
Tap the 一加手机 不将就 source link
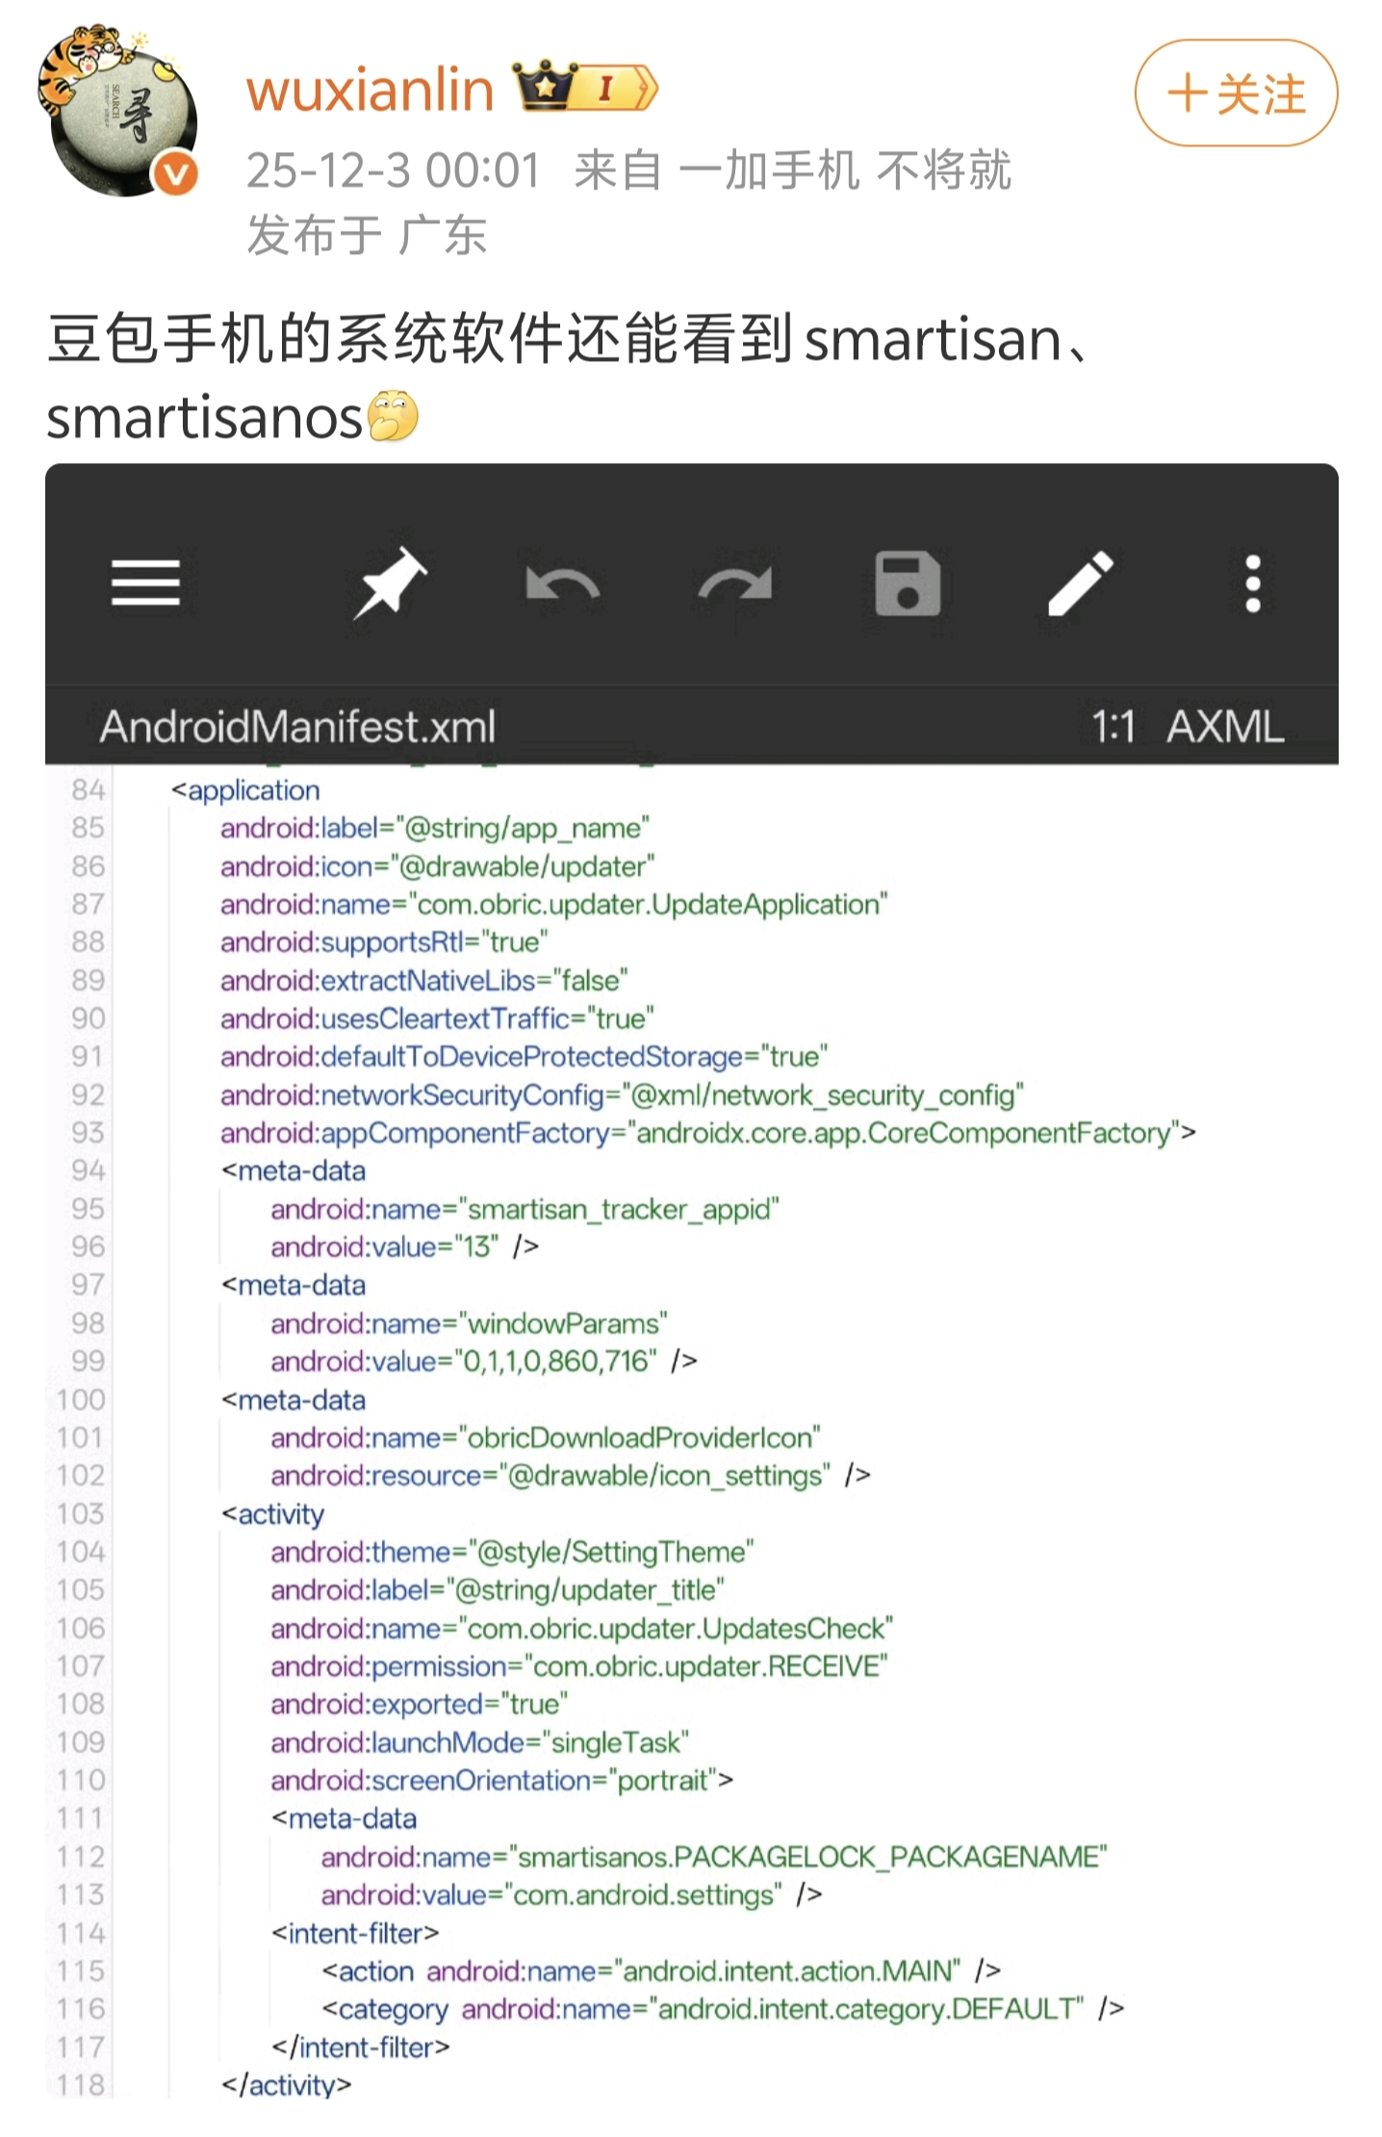(x=844, y=171)
